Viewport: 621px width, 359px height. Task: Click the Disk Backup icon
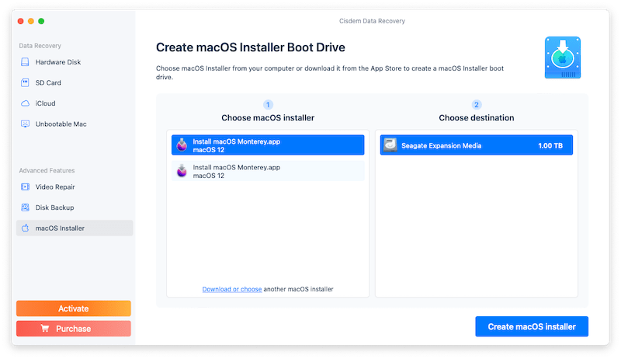tap(25, 207)
